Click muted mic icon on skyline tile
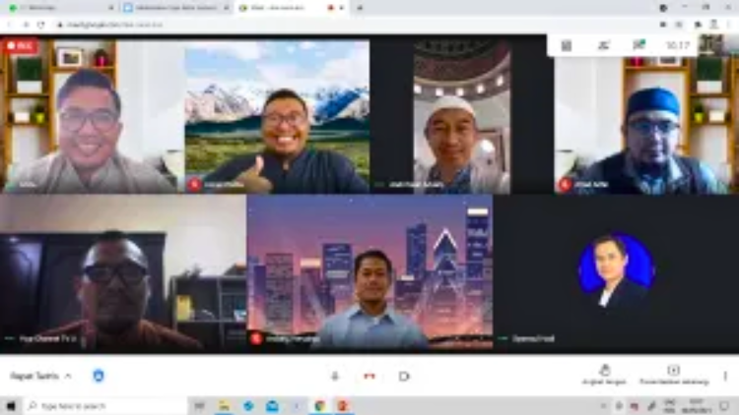The width and height of the screenshot is (739, 415). click(x=256, y=338)
